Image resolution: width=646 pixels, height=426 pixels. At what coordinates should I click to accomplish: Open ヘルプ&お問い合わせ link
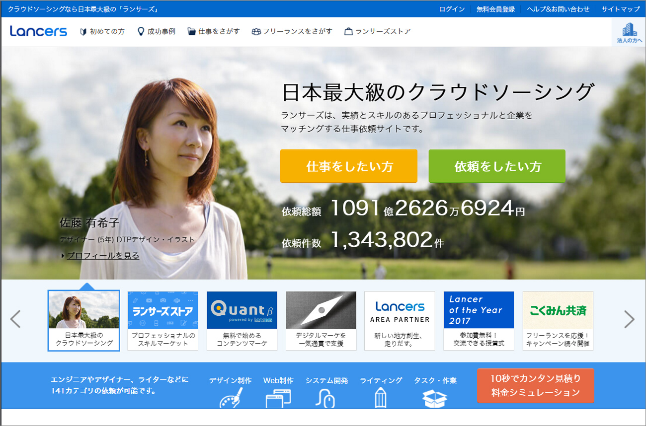pyautogui.click(x=558, y=9)
